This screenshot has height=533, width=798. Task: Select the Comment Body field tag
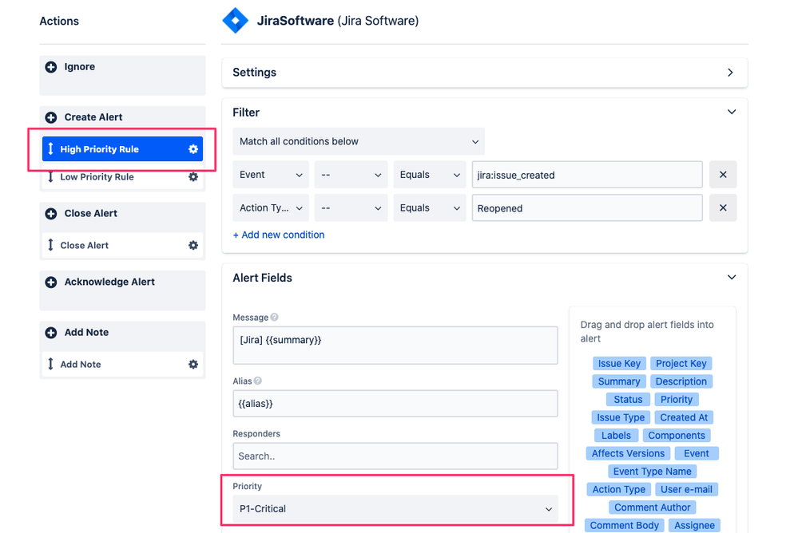point(625,526)
